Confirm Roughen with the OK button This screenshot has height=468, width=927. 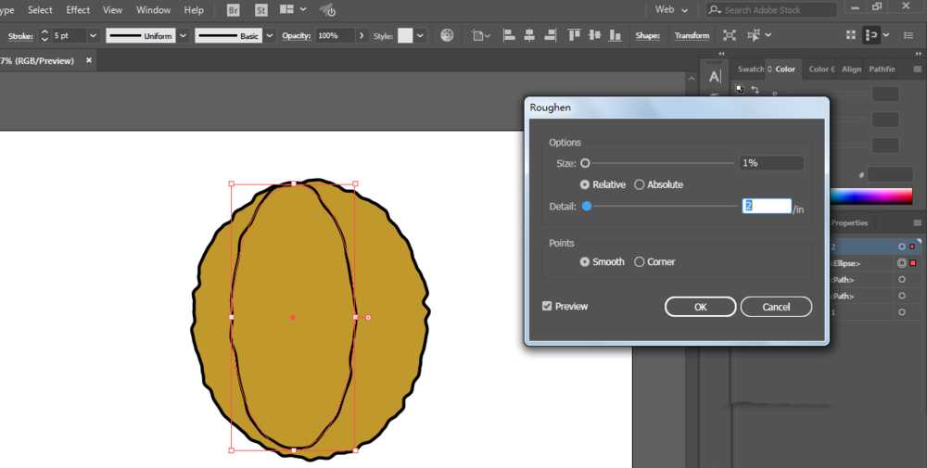tap(701, 307)
